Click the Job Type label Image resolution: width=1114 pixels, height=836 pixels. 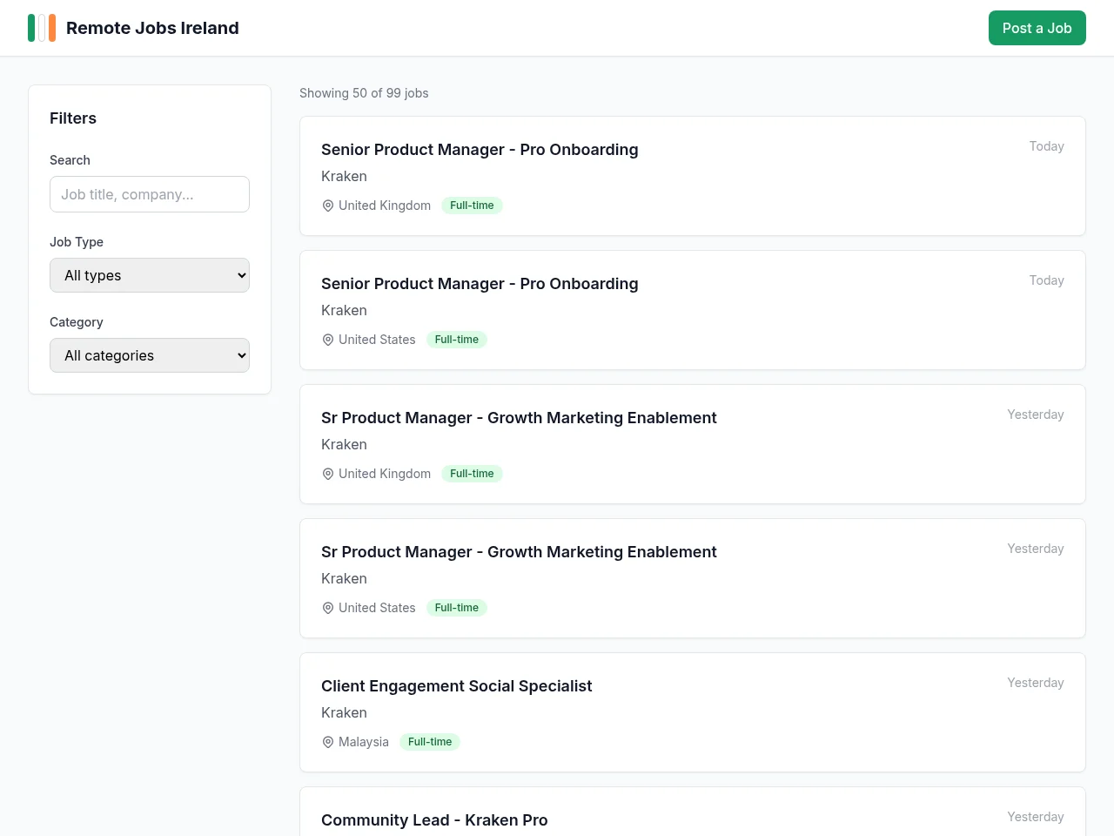77,242
